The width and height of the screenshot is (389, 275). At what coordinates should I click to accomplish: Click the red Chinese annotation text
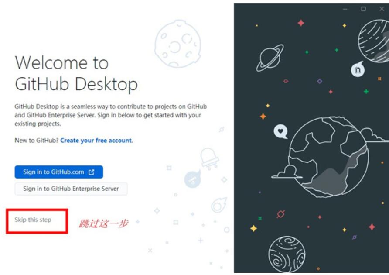tap(103, 223)
